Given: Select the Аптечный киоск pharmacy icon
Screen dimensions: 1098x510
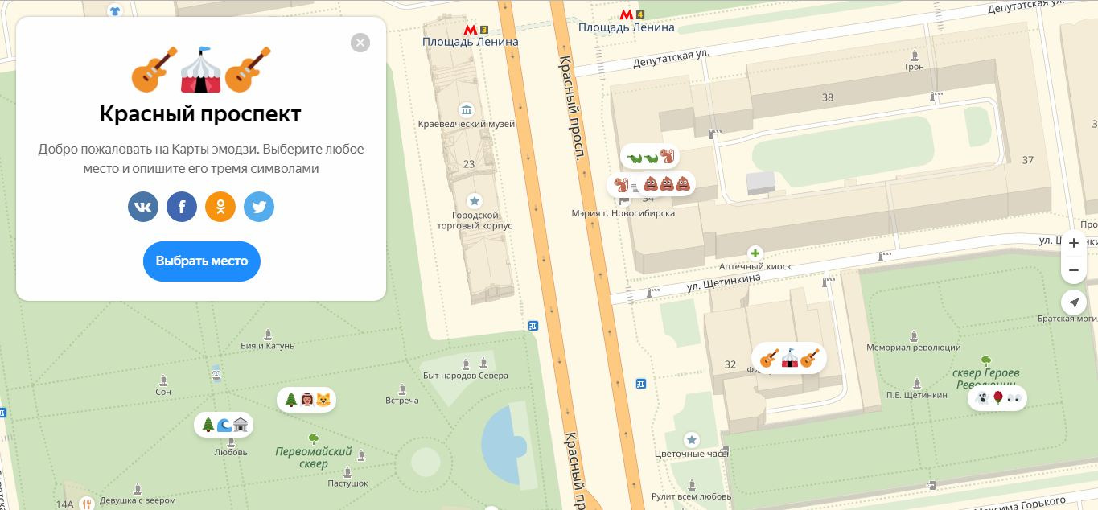Looking at the screenshot, I should pyautogui.click(x=755, y=253).
